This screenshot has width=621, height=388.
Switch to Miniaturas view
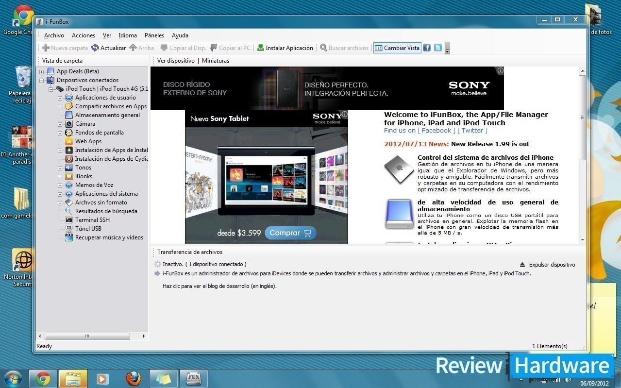pyautogui.click(x=216, y=61)
